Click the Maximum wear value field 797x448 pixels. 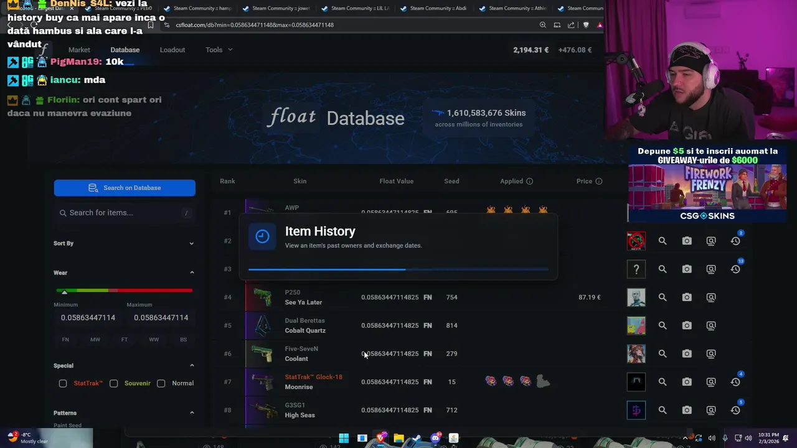click(161, 318)
